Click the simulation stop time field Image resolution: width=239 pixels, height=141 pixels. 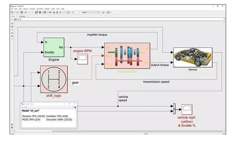click(x=76, y=12)
